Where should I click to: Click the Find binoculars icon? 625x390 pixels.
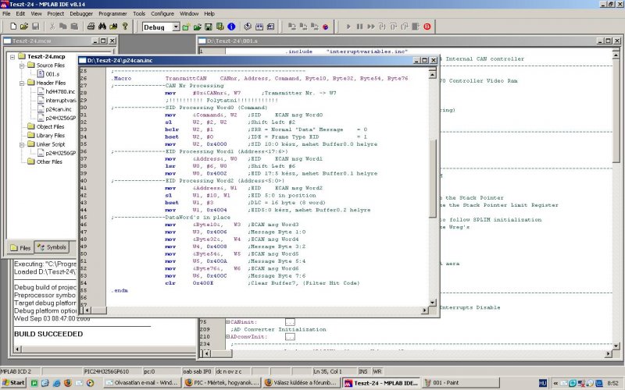(x=102, y=27)
